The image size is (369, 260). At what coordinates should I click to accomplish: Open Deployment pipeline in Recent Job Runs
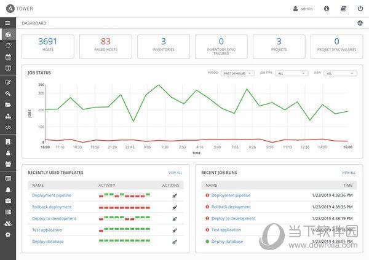(231, 195)
